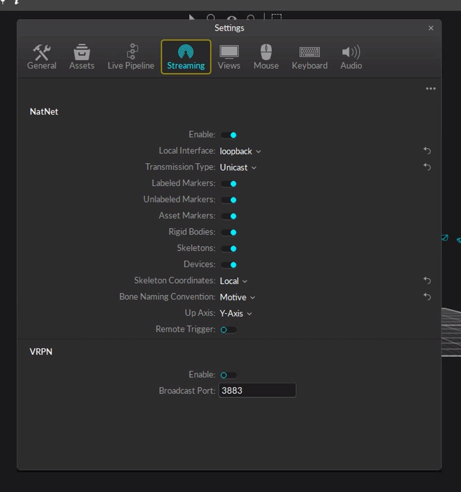461x492 pixels.
Task: Open the Mouse settings tab
Action: coord(266,57)
